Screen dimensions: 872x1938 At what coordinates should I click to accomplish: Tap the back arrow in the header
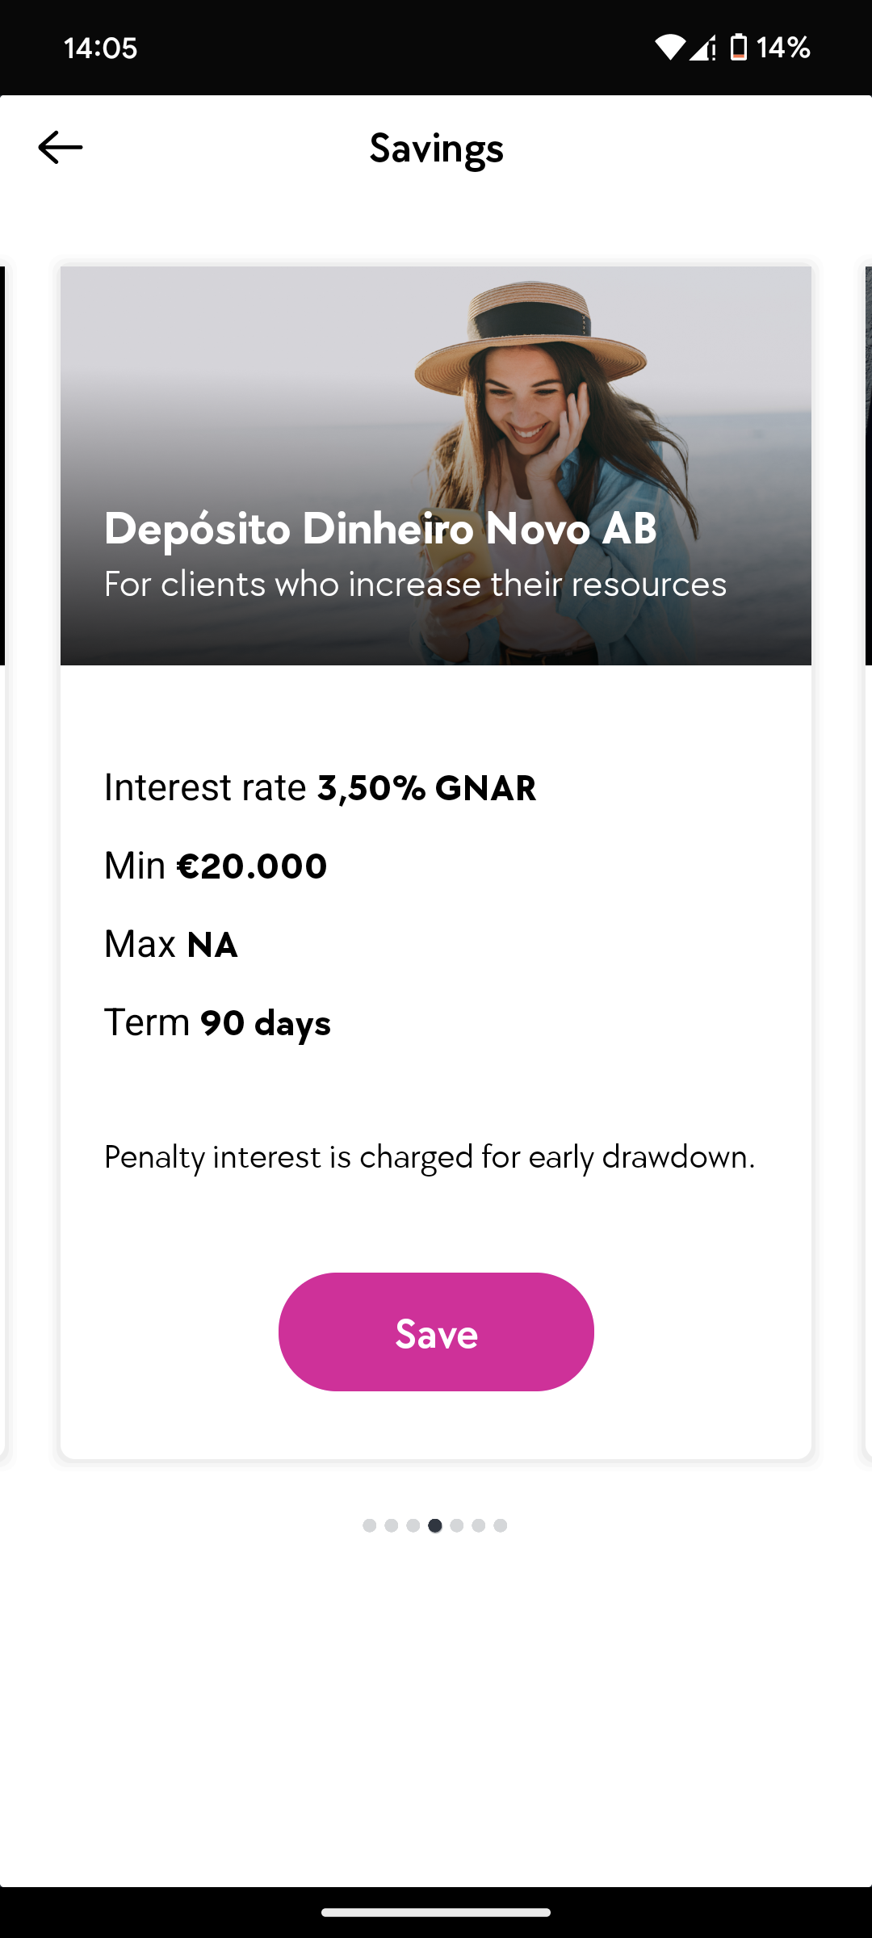(61, 148)
